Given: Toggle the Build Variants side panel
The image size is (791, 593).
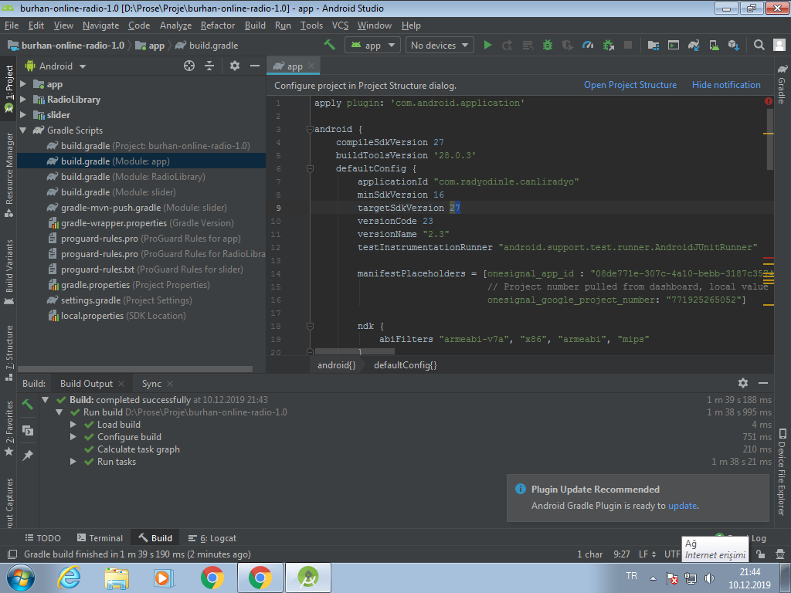Looking at the screenshot, I should point(8,273).
